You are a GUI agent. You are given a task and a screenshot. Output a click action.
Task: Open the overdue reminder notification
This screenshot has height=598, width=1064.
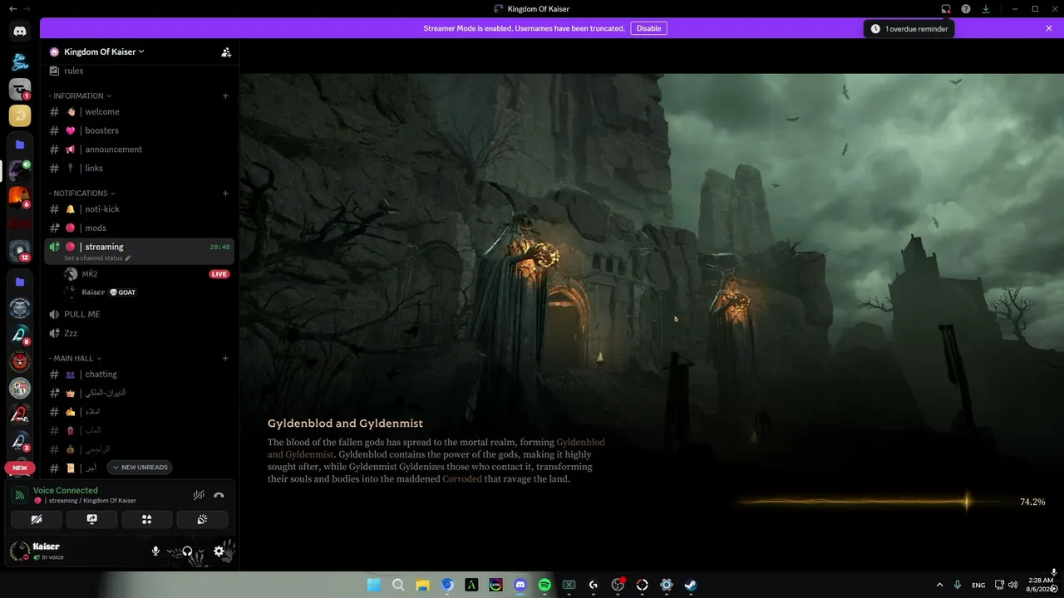coord(909,28)
